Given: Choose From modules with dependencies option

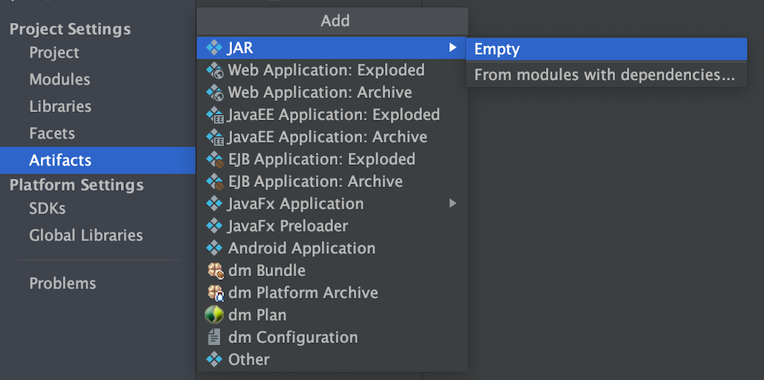Looking at the screenshot, I should coord(605,75).
